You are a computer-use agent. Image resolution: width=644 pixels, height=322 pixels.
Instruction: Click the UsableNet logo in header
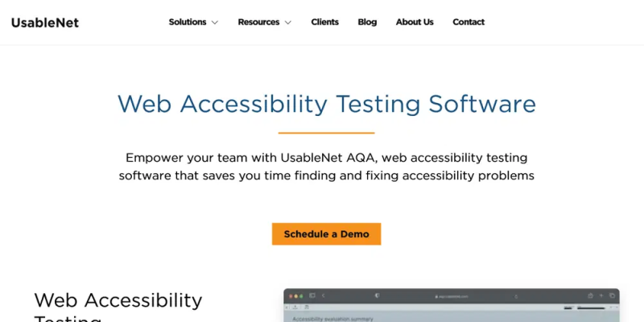click(45, 23)
